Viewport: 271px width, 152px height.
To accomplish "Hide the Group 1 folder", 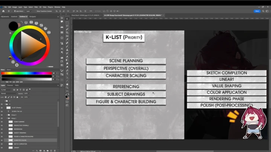I will [x=2, y=118].
